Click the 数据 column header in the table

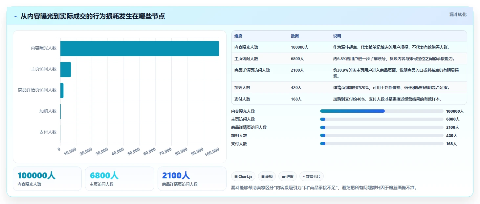295,36
